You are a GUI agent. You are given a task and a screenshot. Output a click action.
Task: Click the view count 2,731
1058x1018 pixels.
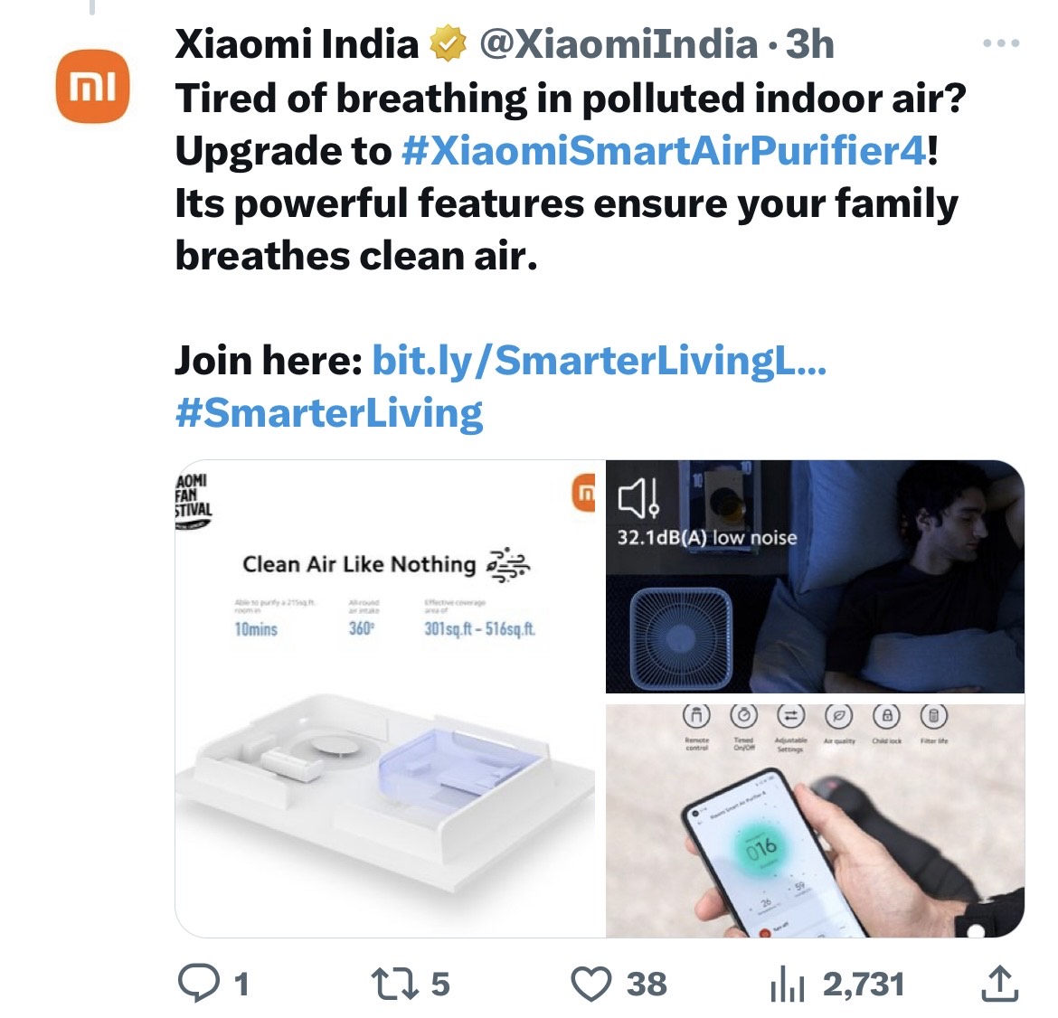click(864, 984)
